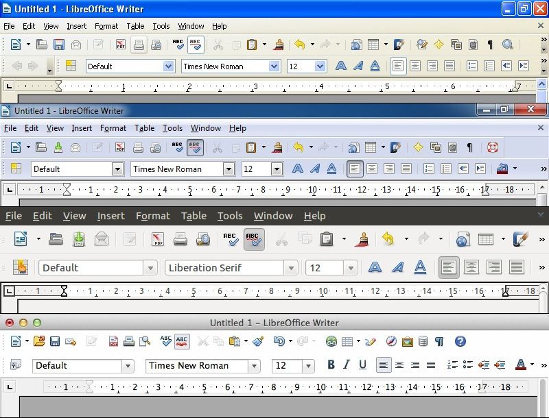This screenshot has width=549, height=418.
Task: Toggle Align Left in Windows XP window
Action: 398,66
